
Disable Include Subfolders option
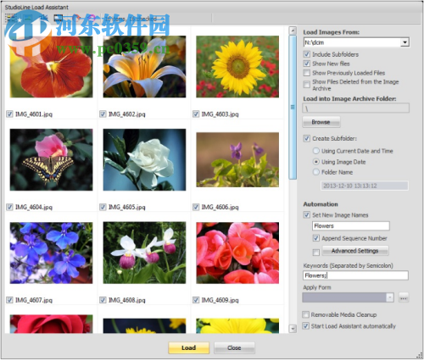307,54
